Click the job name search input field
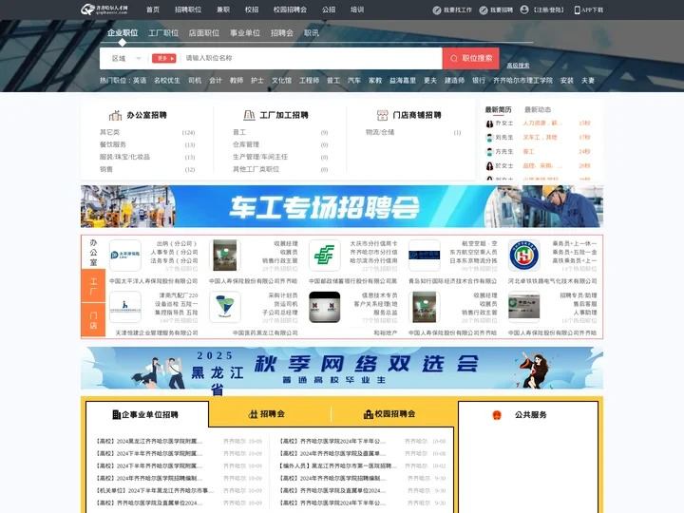684x513 pixels. pos(312,58)
